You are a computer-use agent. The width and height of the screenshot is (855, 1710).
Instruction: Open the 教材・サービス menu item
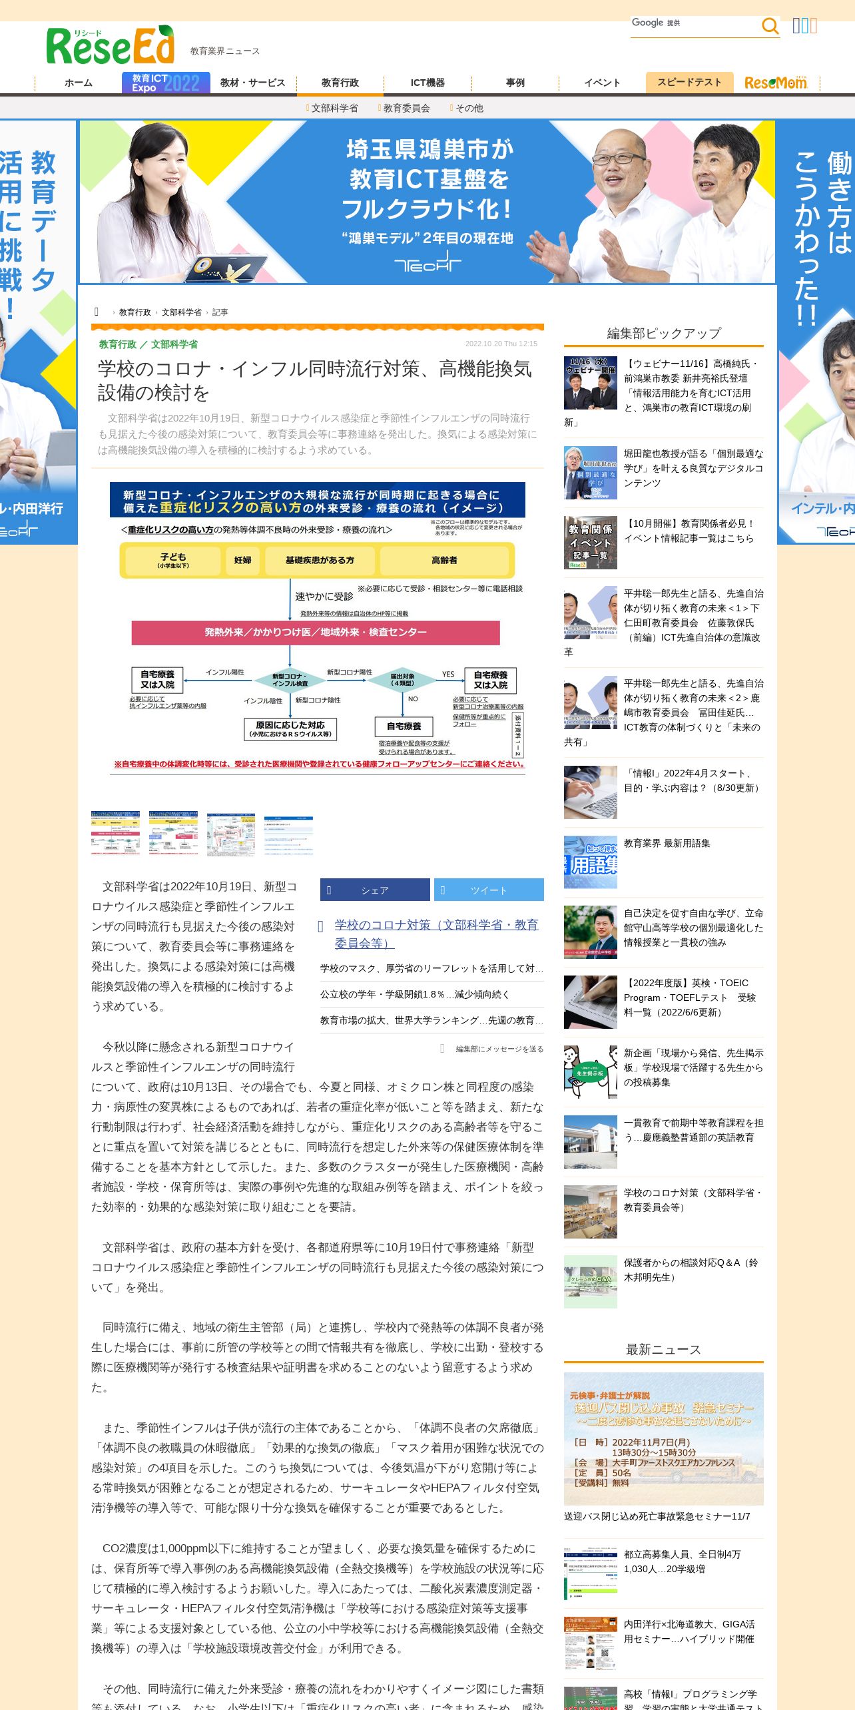(253, 83)
